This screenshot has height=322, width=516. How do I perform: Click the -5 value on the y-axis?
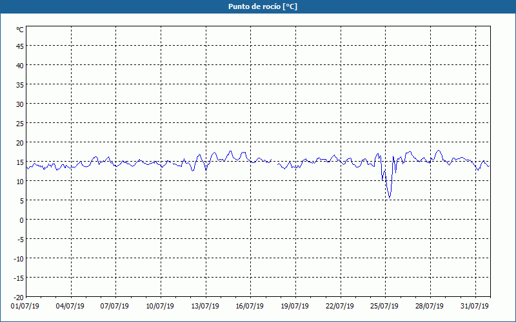21,240
